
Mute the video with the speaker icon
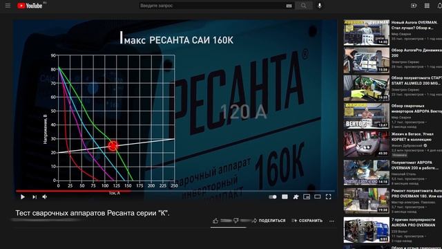tap(44, 196)
